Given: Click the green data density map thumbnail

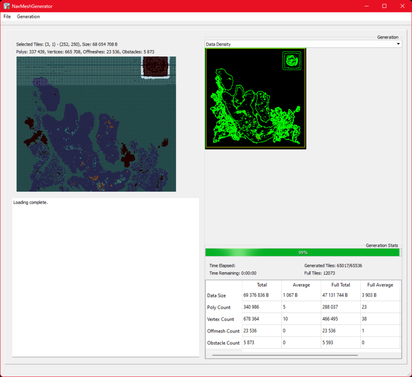Looking at the screenshot, I should point(255,98).
